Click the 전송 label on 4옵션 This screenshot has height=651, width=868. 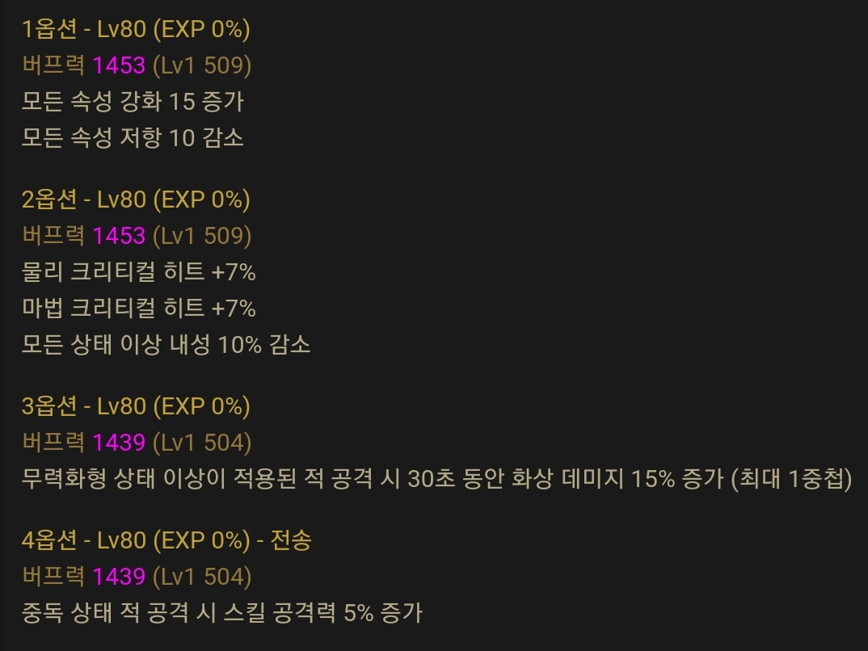[291, 540]
